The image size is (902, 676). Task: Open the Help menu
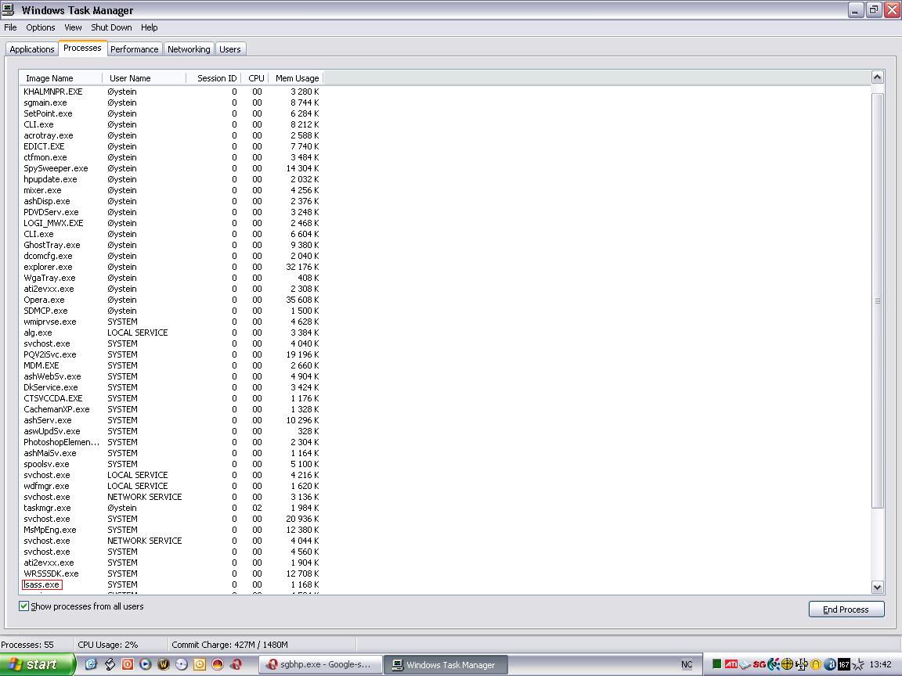coord(149,27)
